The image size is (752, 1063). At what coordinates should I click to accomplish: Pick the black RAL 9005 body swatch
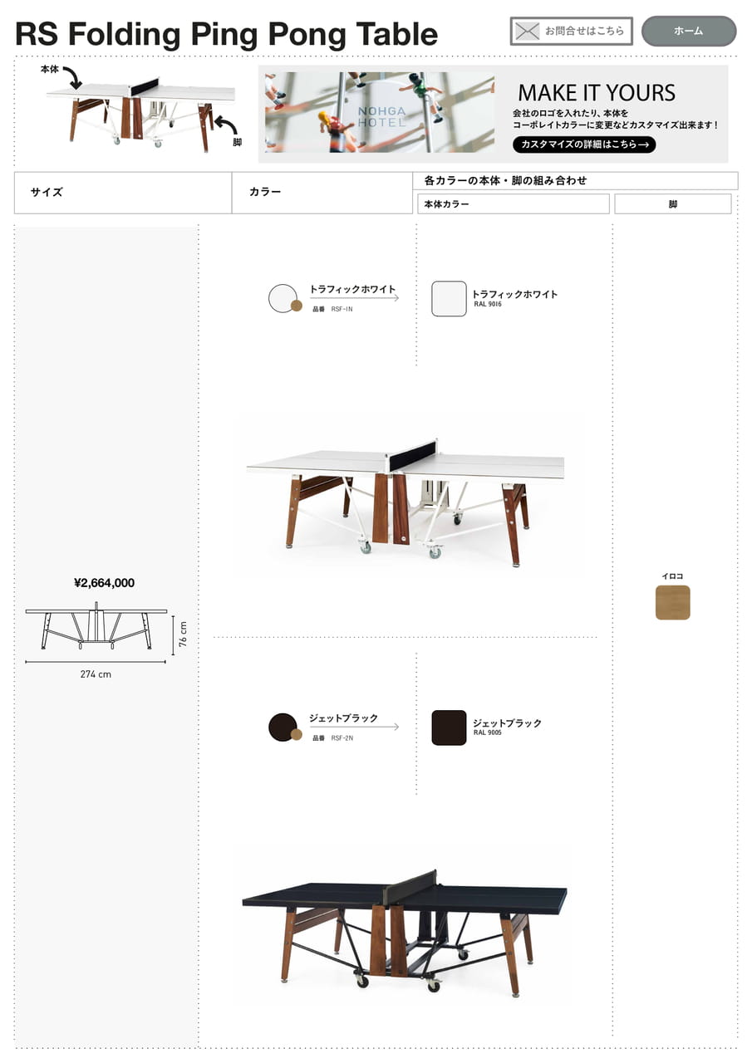click(x=449, y=727)
